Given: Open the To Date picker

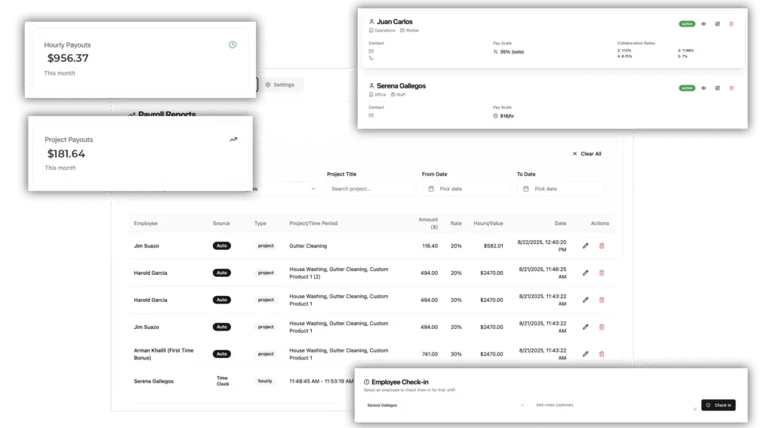Looking at the screenshot, I should [x=559, y=189].
